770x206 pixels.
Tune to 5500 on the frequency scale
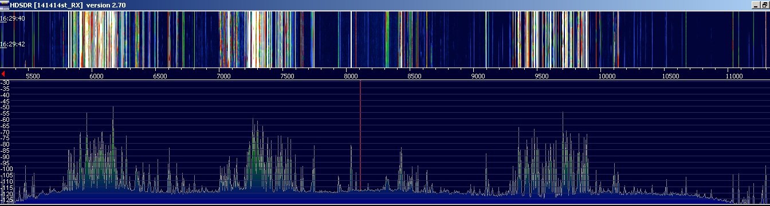tap(33, 76)
